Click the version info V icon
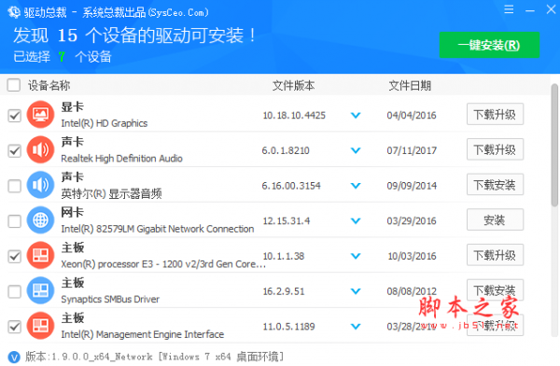Image resolution: width=560 pixels, height=366 pixels. tap(14, 357)
